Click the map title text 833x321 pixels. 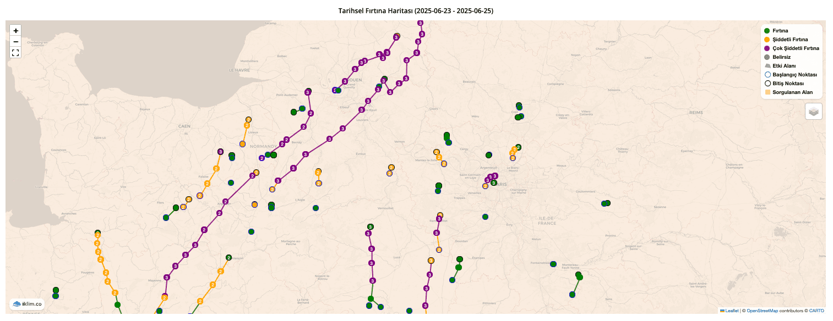click(416, 11)
